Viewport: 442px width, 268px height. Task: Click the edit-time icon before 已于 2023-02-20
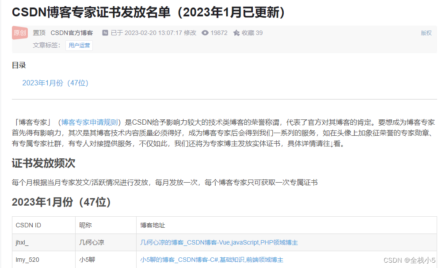click(x=105, y=33)
